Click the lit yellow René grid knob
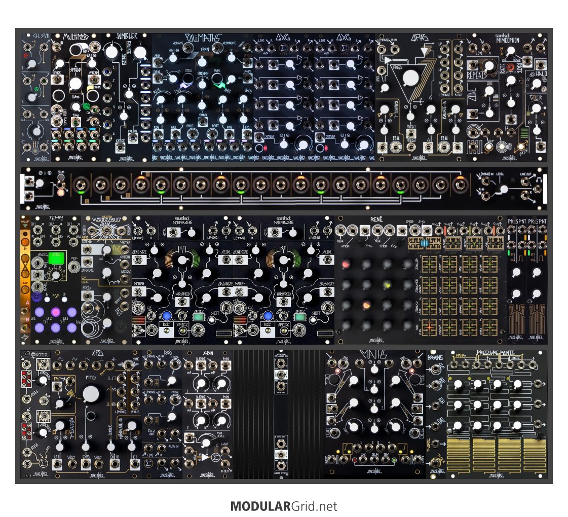The width and height of the screenshot is (568, 517). tap(387, 285)
